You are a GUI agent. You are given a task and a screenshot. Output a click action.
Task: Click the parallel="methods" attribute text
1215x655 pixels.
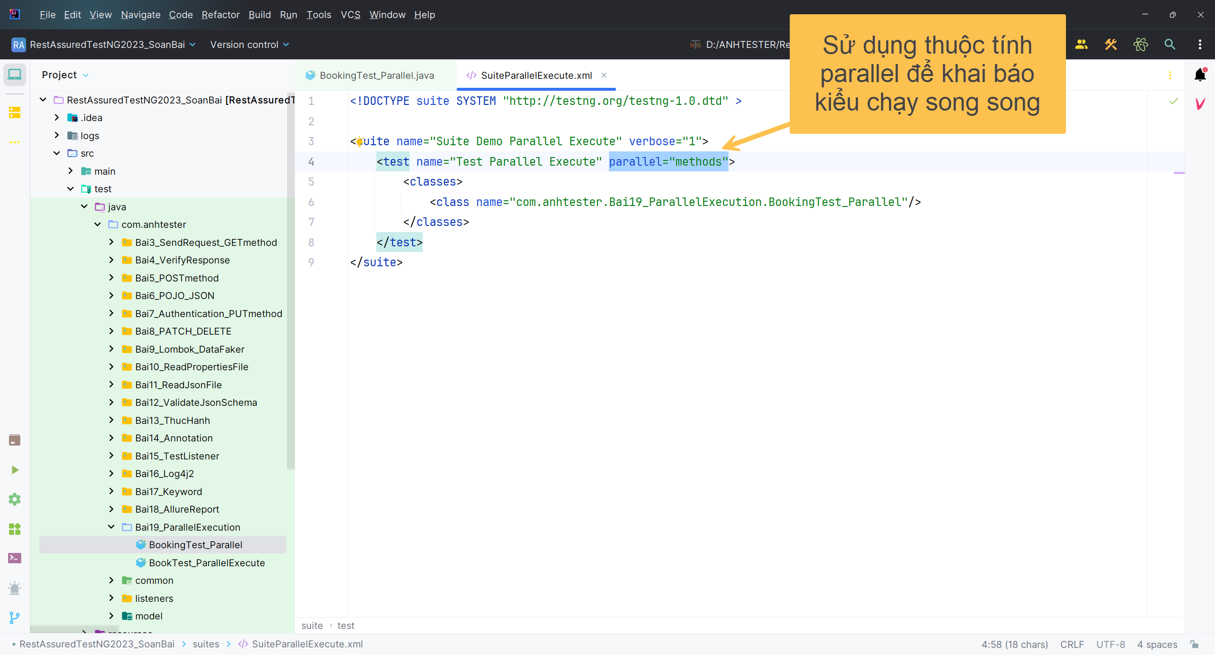pos(668,162)
